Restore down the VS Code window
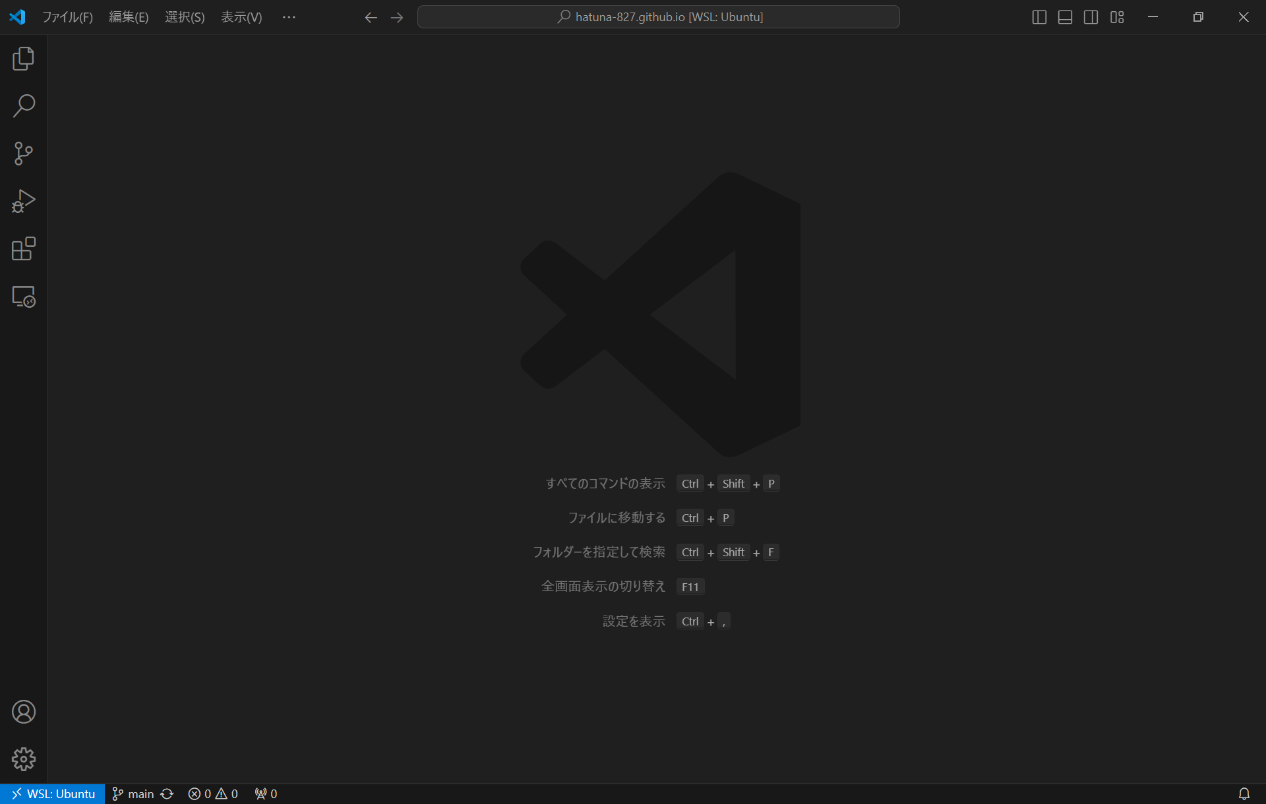Viewport: 1266px width, 804px height. point(1198,17)
